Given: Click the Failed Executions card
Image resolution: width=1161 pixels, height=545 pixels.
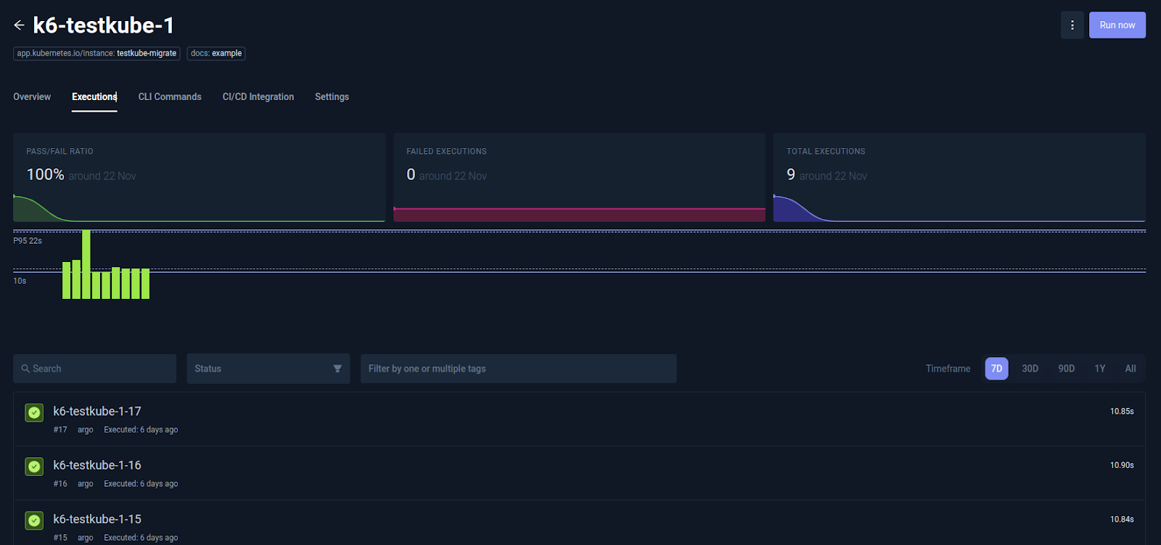Looking at the screenshot, I should (579, 177).
